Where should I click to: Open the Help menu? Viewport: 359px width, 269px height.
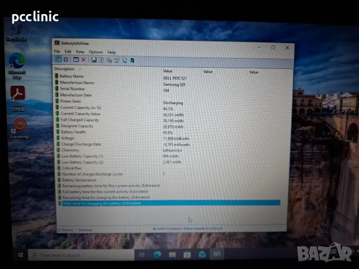point(112,52)
